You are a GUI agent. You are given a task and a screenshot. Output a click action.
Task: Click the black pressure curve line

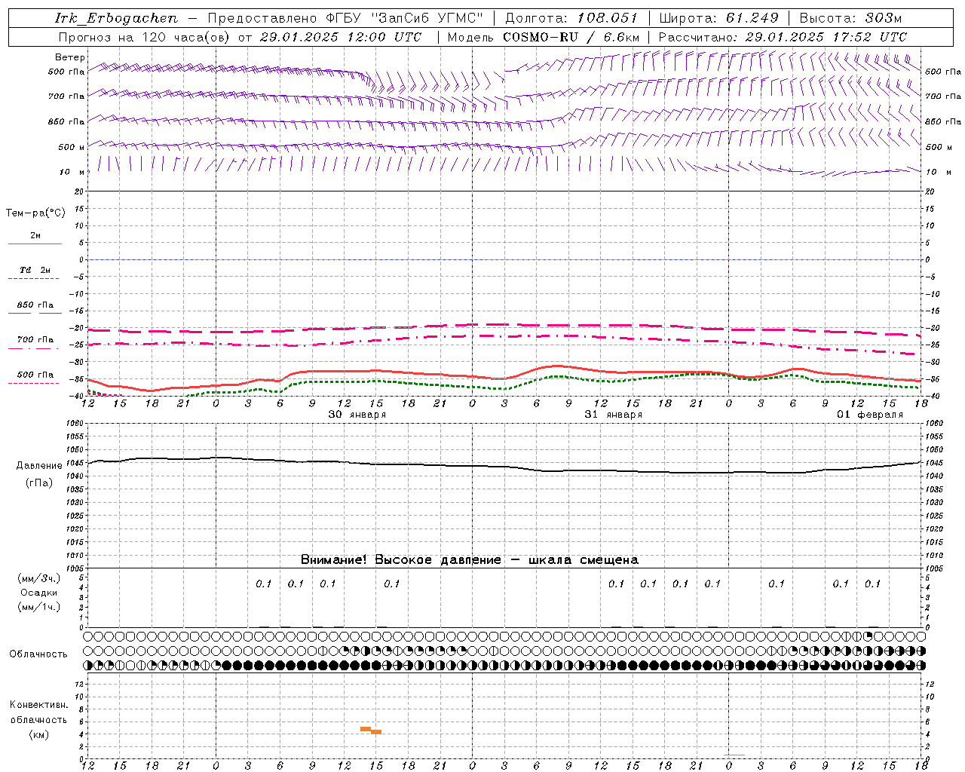point(505,467)
